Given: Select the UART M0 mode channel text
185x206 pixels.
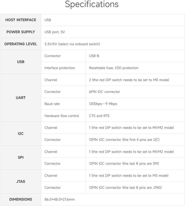Looking at the screenshot, I should pyautogui.click(x=129, y=80).
